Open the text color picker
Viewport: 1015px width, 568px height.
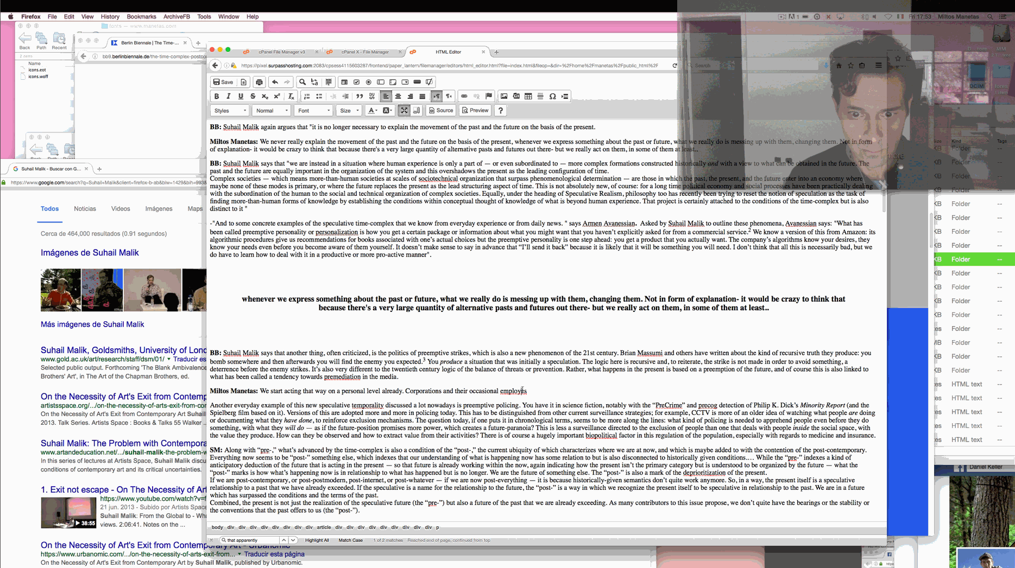click(x=373, y=111)
